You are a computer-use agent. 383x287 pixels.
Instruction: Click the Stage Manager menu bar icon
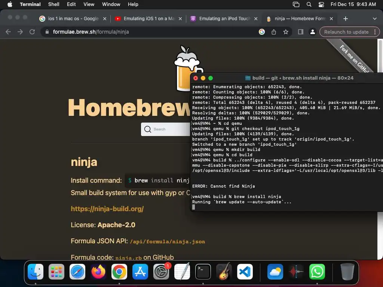(x=296, y=4)
